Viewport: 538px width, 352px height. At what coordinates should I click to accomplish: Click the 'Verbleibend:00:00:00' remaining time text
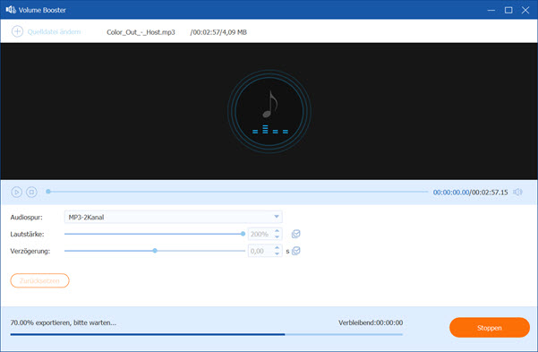[x=371, y=322]
